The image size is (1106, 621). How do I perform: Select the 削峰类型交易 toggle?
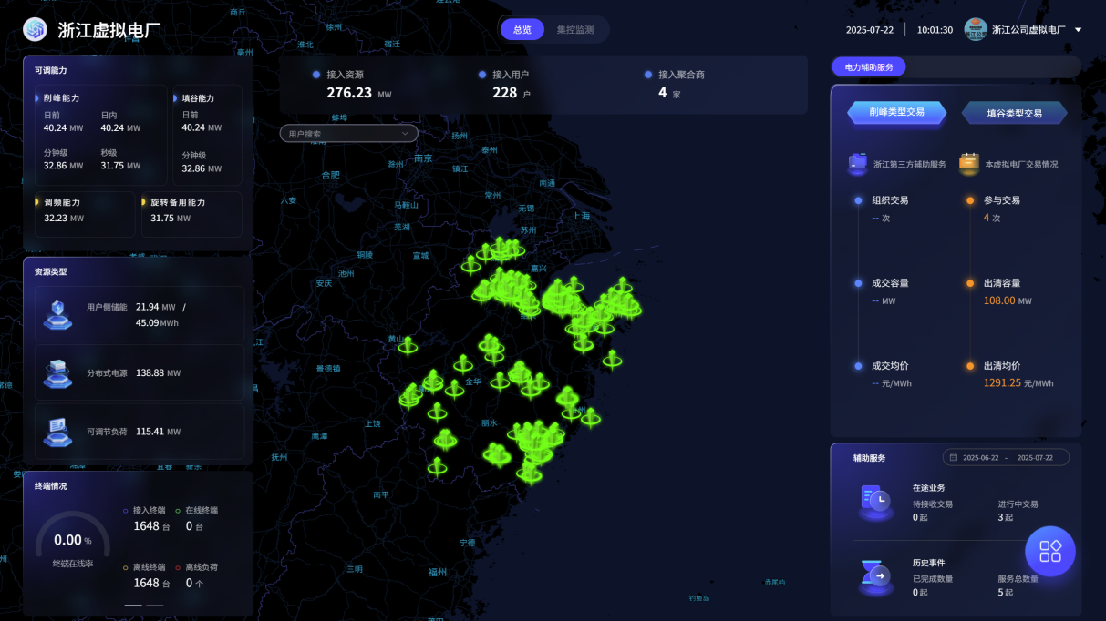896,112
